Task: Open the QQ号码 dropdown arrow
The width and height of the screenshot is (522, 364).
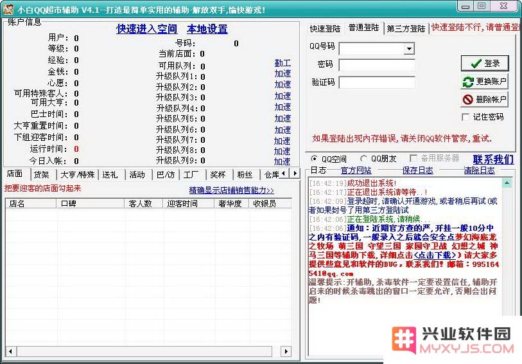Action: pyautogui.click(x=409, y=49)
